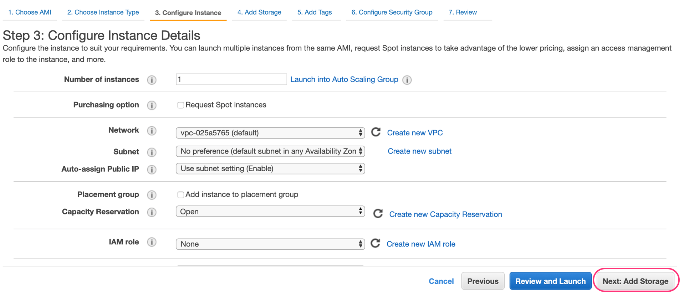Refresh the IAM role list
The width and height of the screenshot is (699, 292).
(x=375, y=243)
